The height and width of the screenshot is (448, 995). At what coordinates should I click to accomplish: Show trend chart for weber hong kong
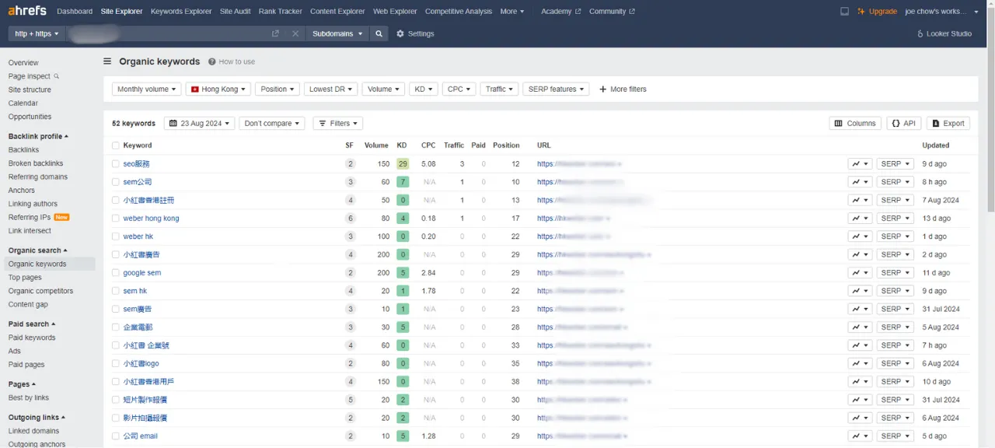[860, 219]
